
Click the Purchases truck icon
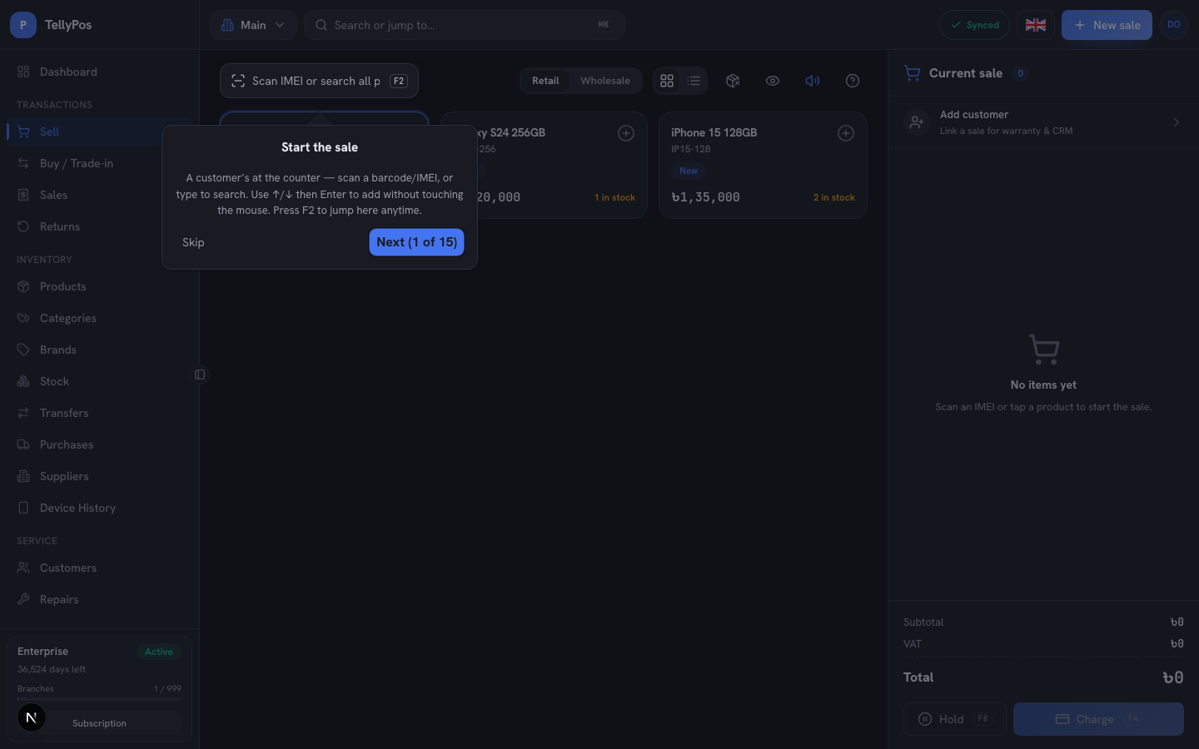click(23, 444)
